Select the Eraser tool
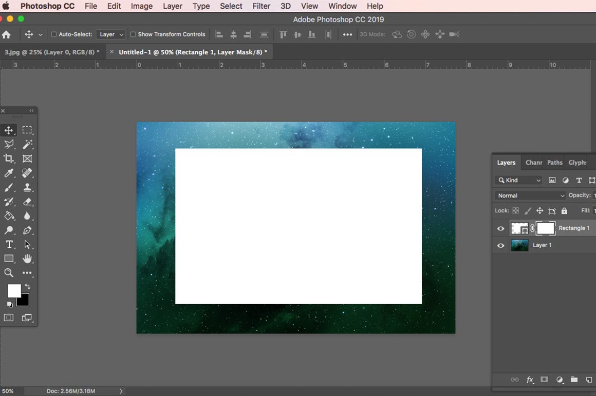The image size is (596, 396). click(x=27, y=202)
